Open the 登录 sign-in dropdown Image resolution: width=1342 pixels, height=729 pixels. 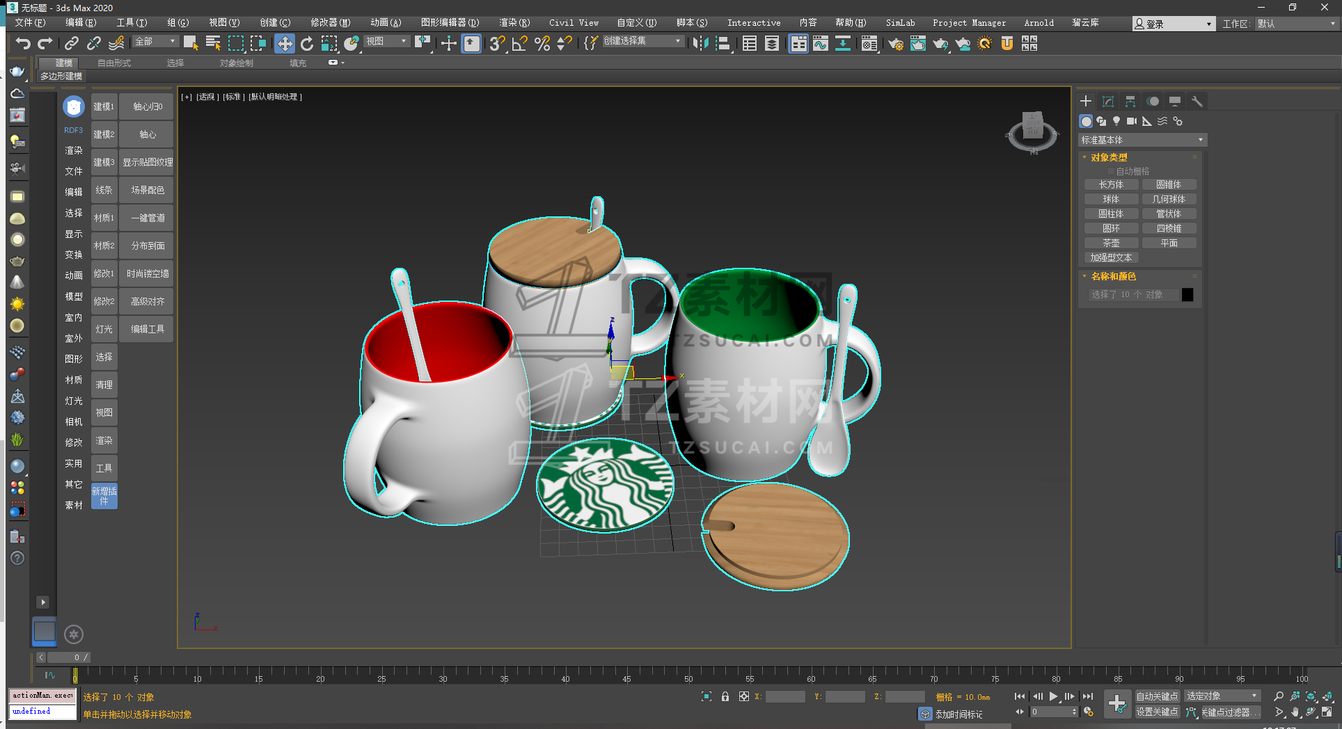[1174, 24]
